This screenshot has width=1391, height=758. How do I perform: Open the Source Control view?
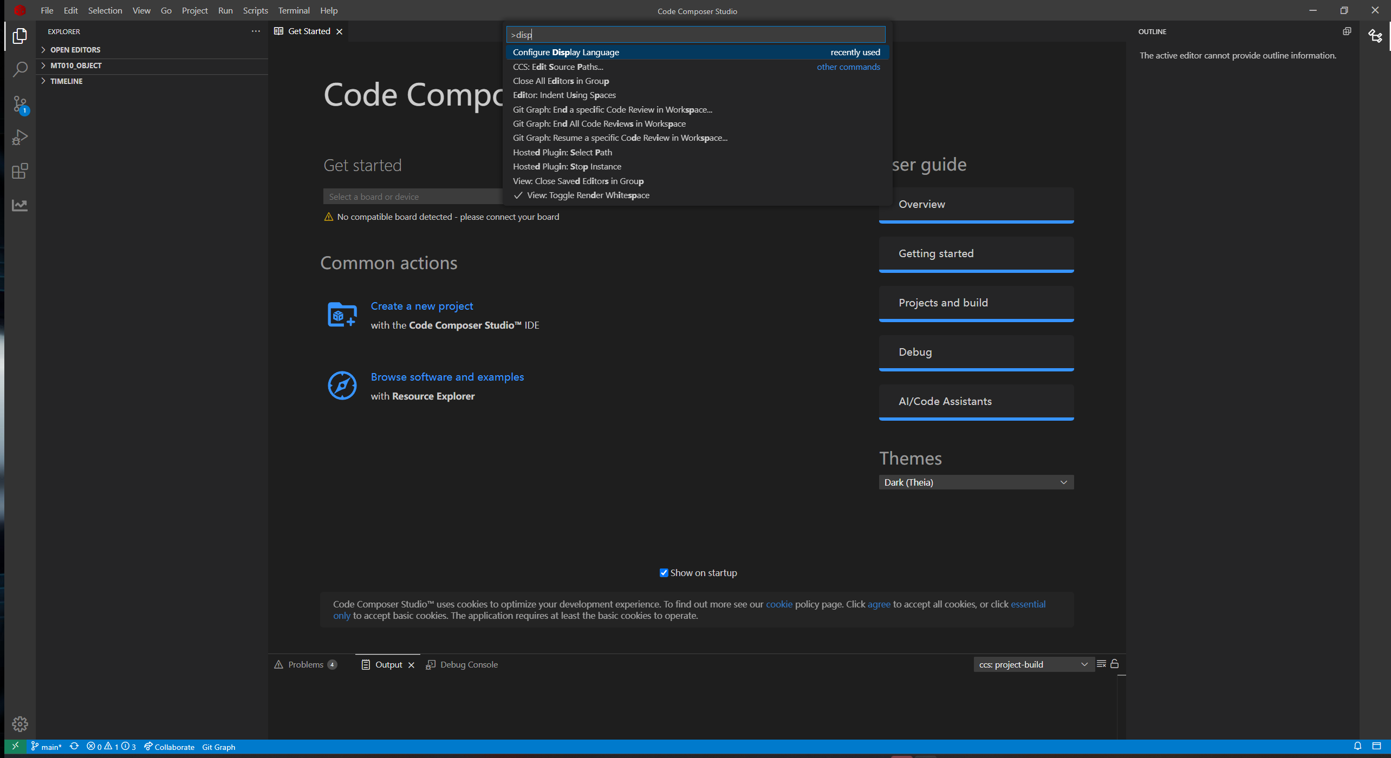(x=20, y=104)
